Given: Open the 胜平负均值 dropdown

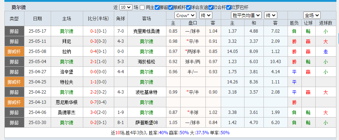Looking at the screenshot, I should pos(246,16).
